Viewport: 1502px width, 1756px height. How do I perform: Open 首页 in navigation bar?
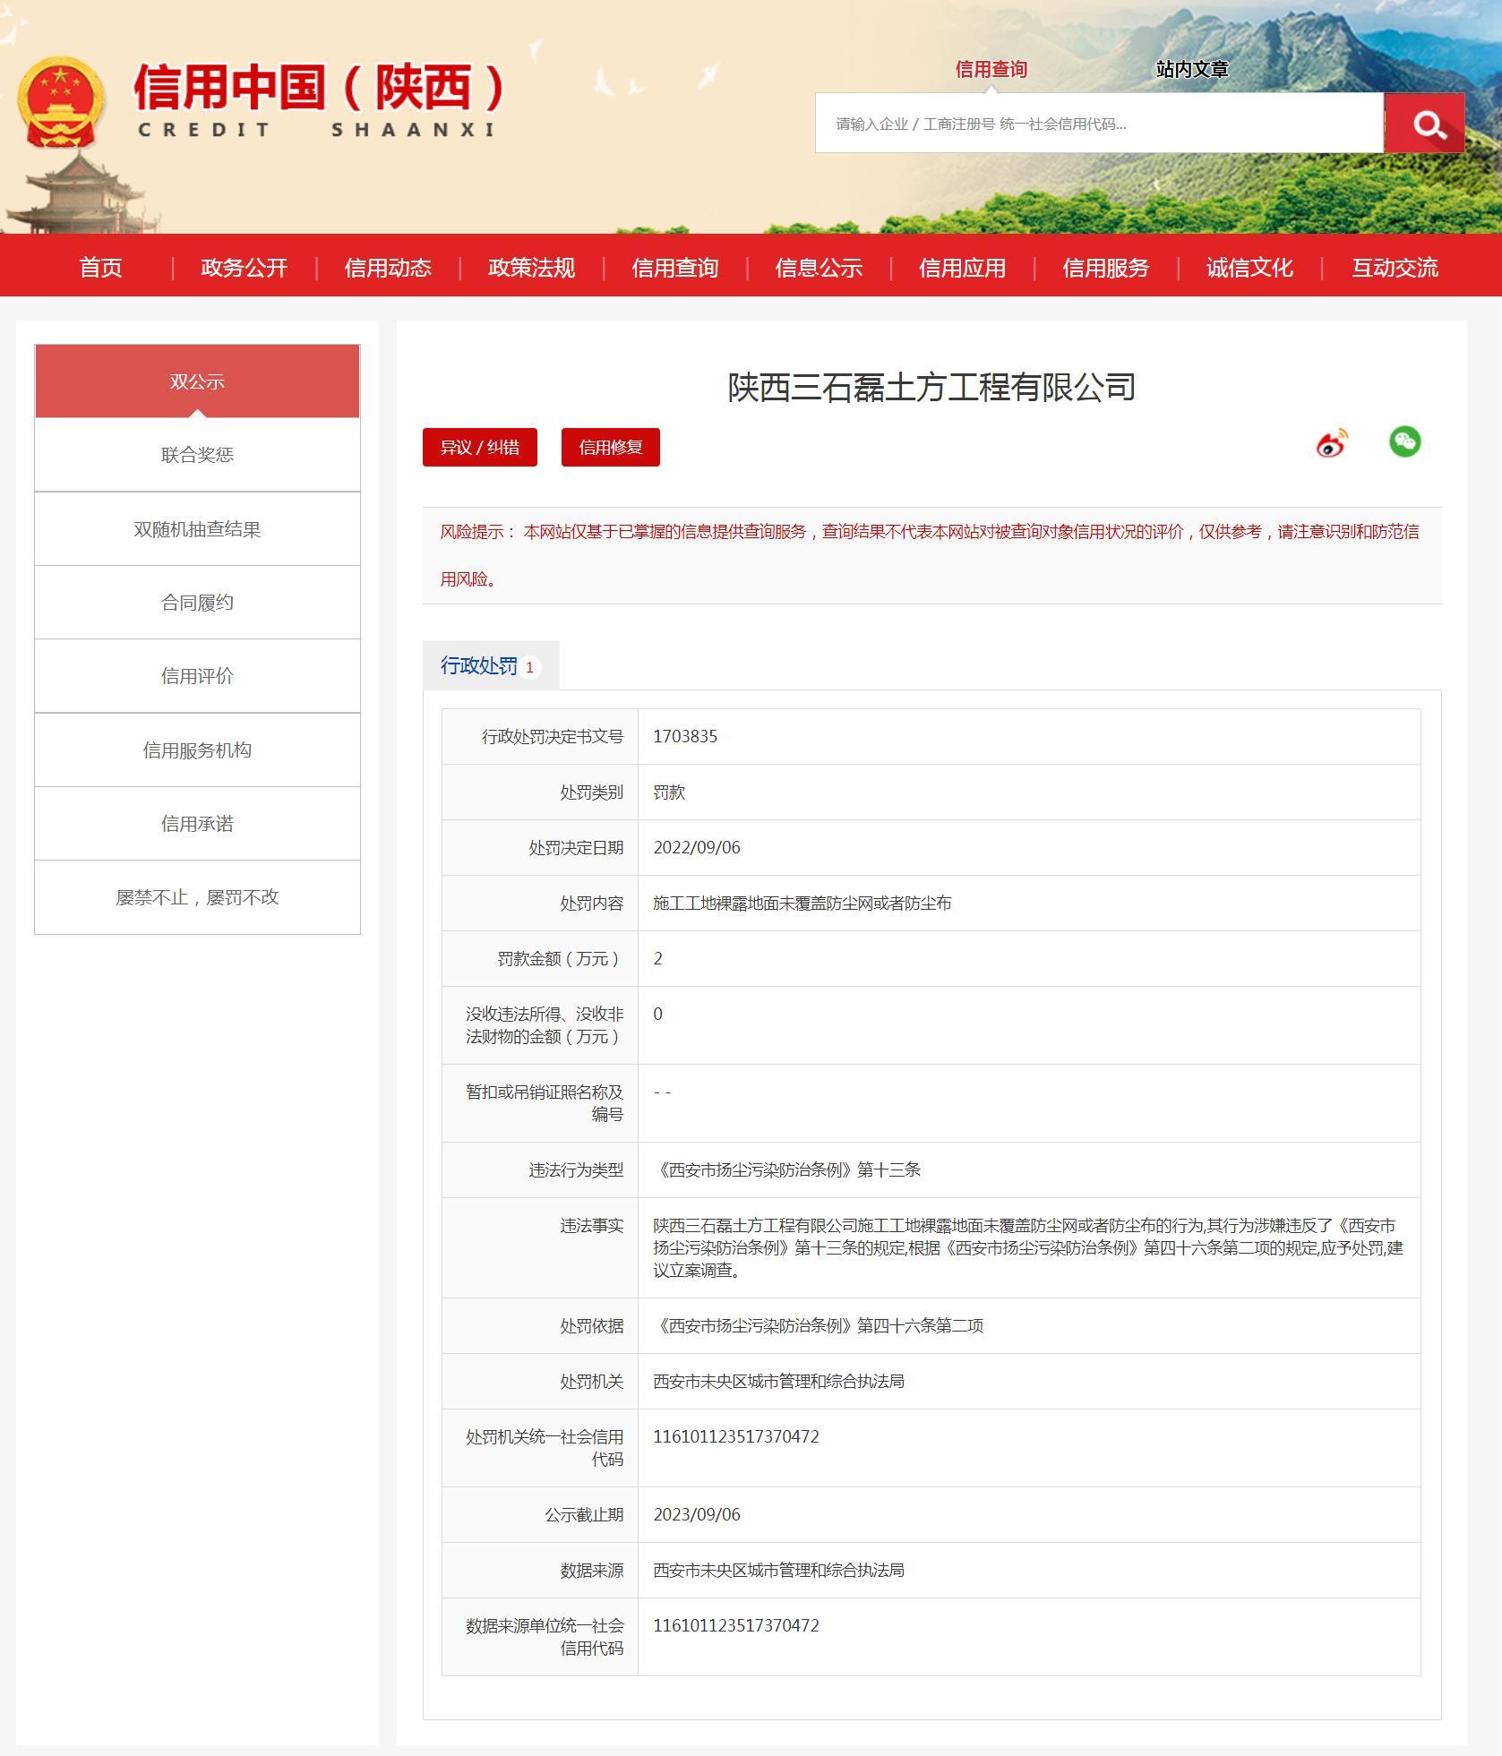tap(100, 268)
